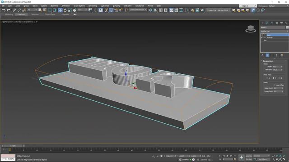The width and height of the screenshot is (289, 162).
Task: Click Configure Modifier Sets icon
Action: [x=282, y=55]
